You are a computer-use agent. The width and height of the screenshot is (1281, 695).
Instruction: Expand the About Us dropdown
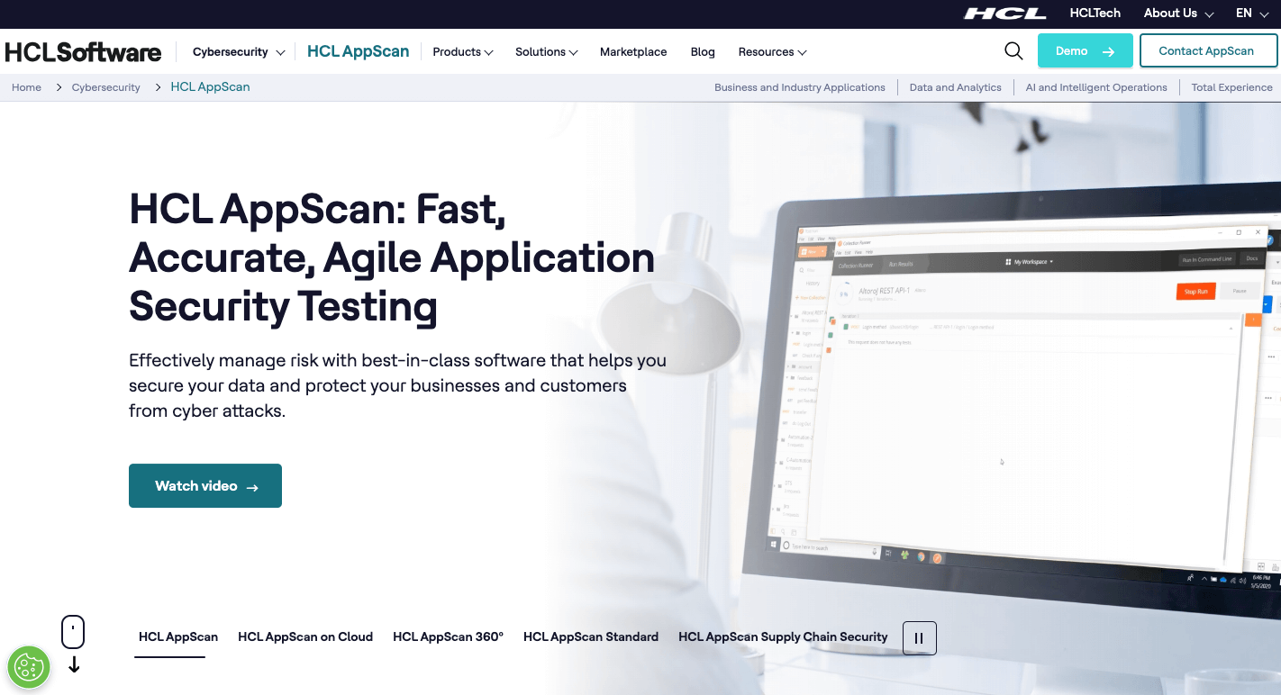[1178, 14]
